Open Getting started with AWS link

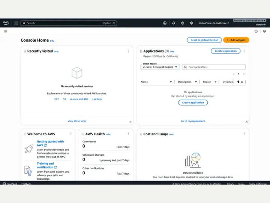(50, 143)
